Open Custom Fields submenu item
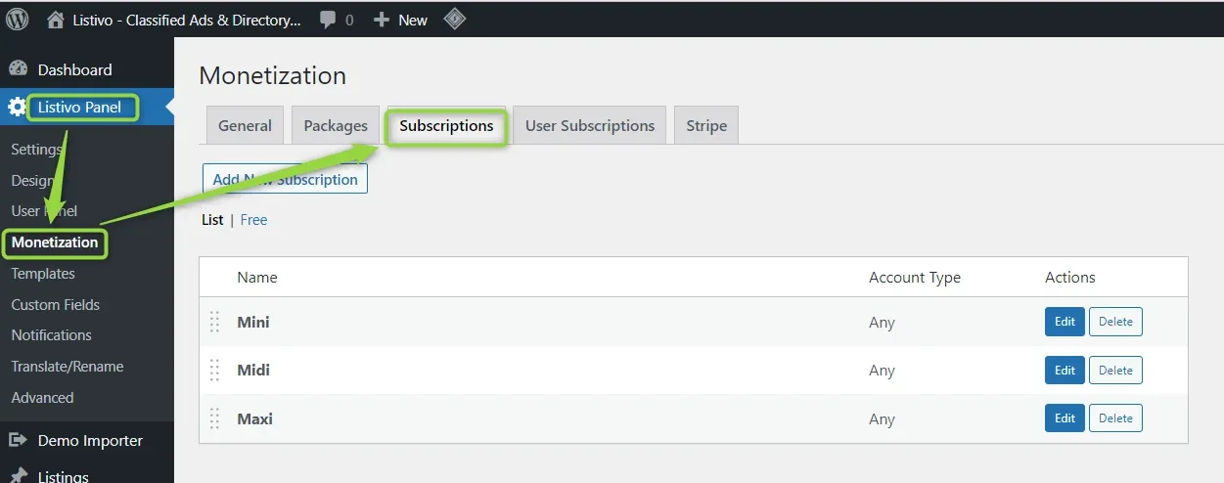1224x483 pixels. [56, 305]
